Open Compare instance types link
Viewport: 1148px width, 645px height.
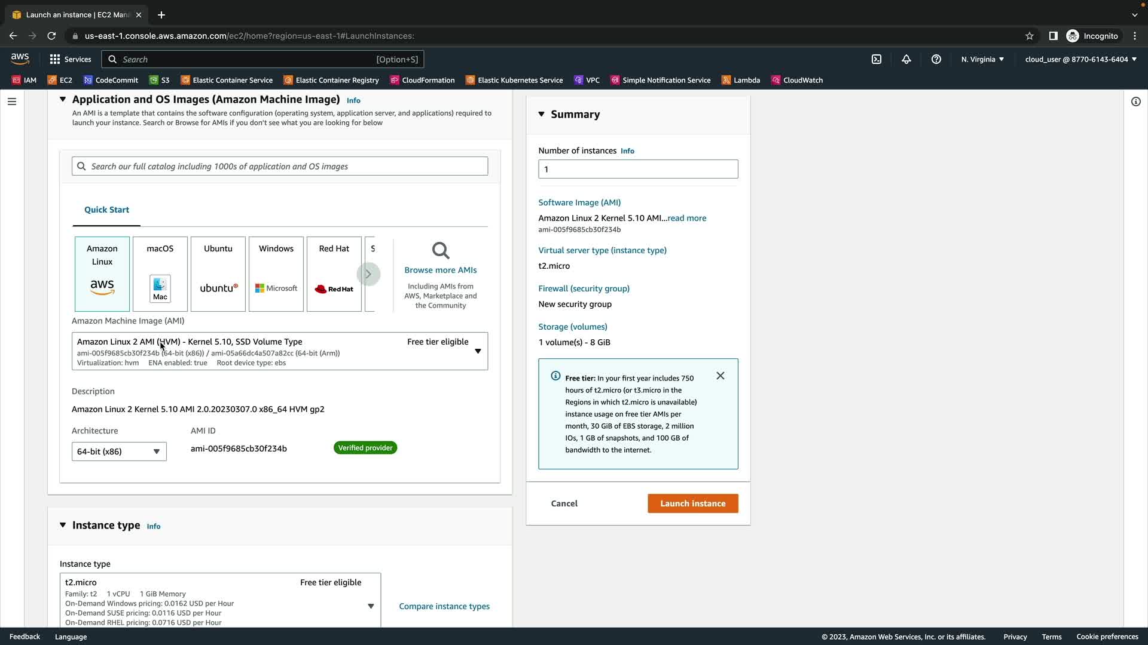(x=444, y=606)
